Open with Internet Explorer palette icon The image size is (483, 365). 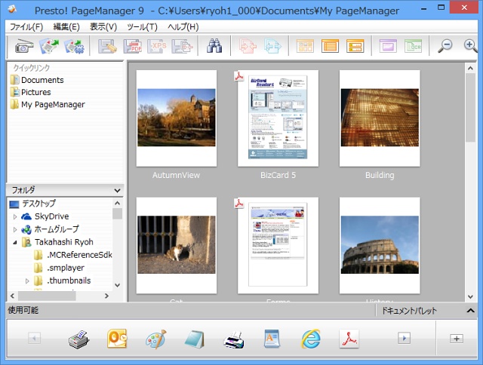[x=311, y=339]
